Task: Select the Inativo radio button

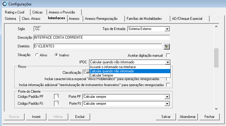Action: (56, 55)
